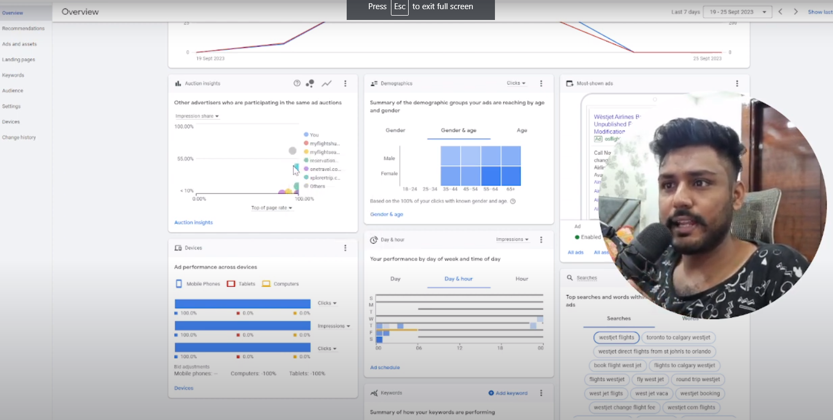Go to next date range arrow

click(x=795, y=11)
